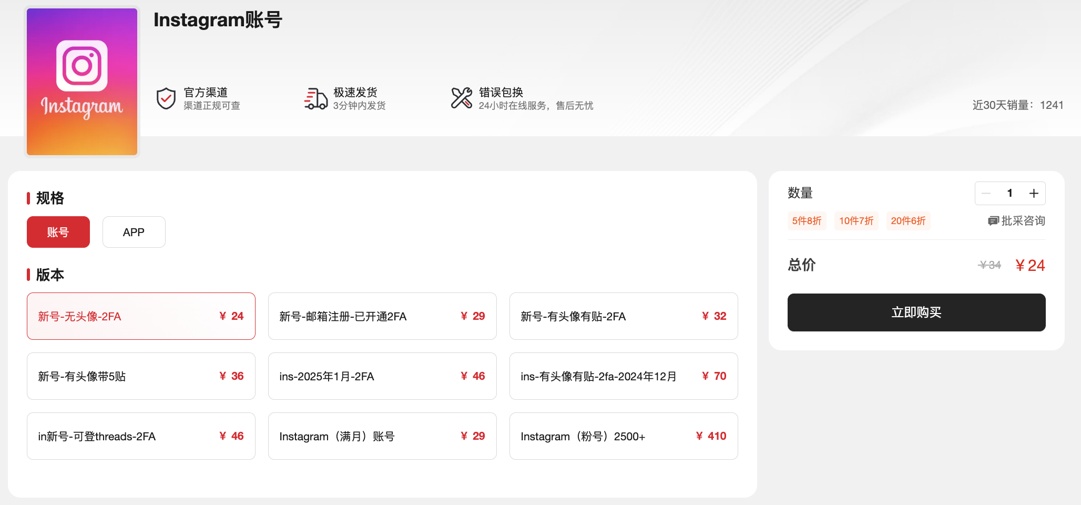Pick the 新号-有头像带5贴 version
This screenshot has width=1081, height=505.
[x=141, y=376]
